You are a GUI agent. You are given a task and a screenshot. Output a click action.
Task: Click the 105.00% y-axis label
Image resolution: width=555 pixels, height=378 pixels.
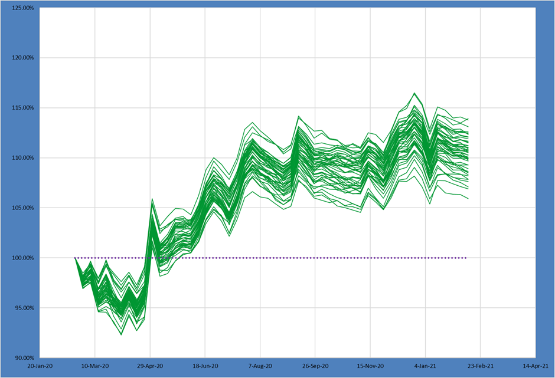pyautogui.click(x=23, y=208)
